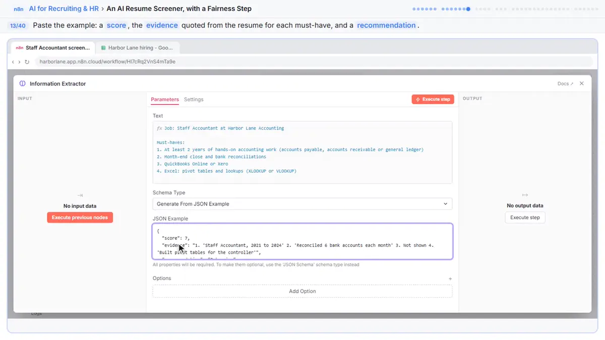Click the input arrow icon above No input data

pyautogui.click(x=80, y=195)
